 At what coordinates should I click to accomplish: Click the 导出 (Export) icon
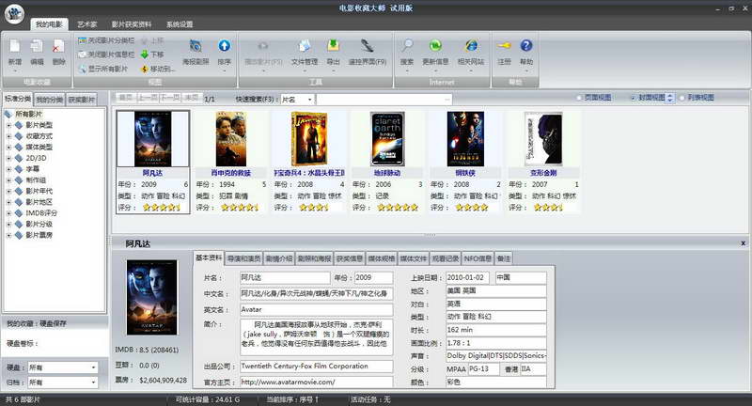(334, 47)
